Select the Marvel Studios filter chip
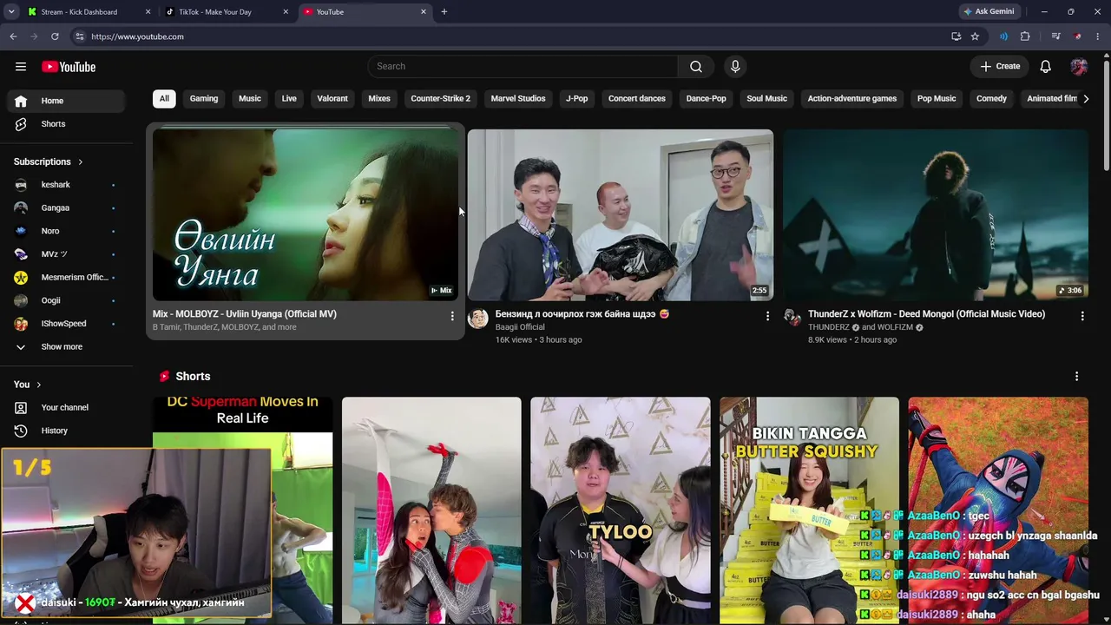The image size is (1111, 625). [518, 99]
